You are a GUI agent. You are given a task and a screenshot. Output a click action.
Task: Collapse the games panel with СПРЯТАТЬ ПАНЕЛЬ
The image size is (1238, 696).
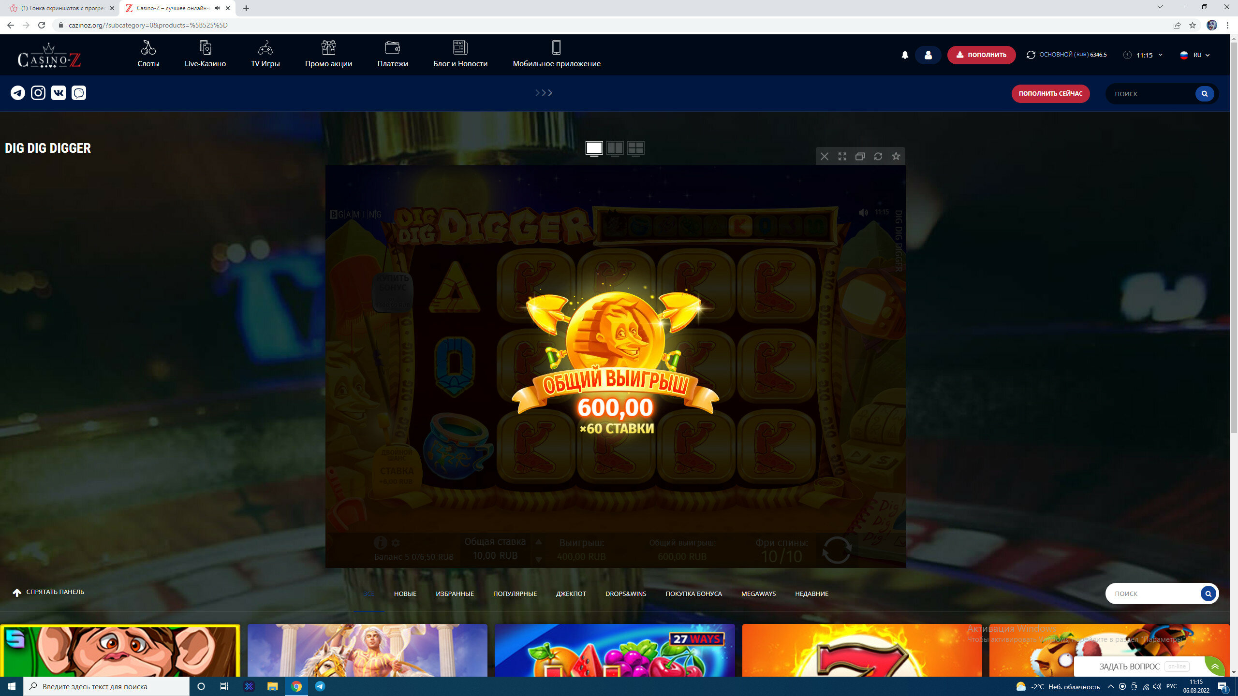[48, 592]
